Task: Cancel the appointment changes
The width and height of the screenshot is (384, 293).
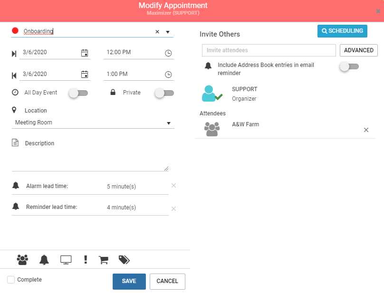Action: [x=167, y=281]
